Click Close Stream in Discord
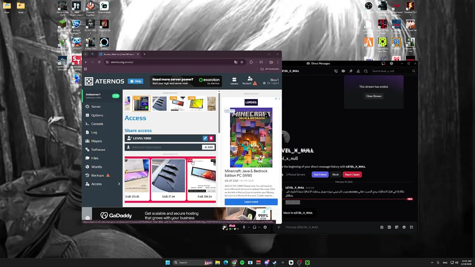475x267 pixels. pos(374,96)
